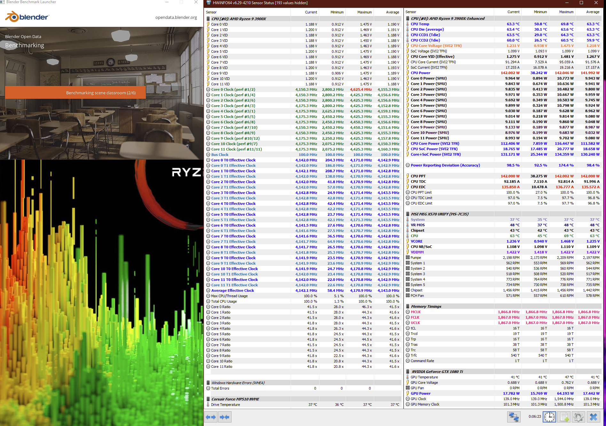Open the opendata.blender.org link

tap(176, 17)
